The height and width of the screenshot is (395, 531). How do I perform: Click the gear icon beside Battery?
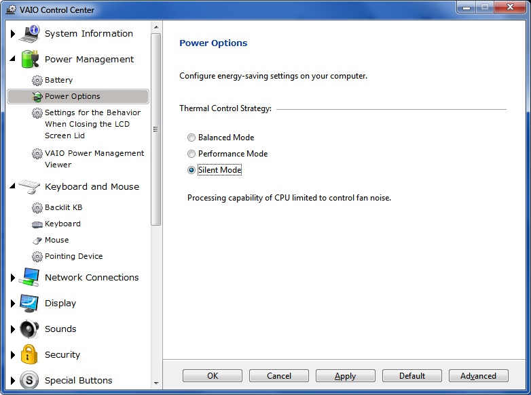tap(37, 81)
